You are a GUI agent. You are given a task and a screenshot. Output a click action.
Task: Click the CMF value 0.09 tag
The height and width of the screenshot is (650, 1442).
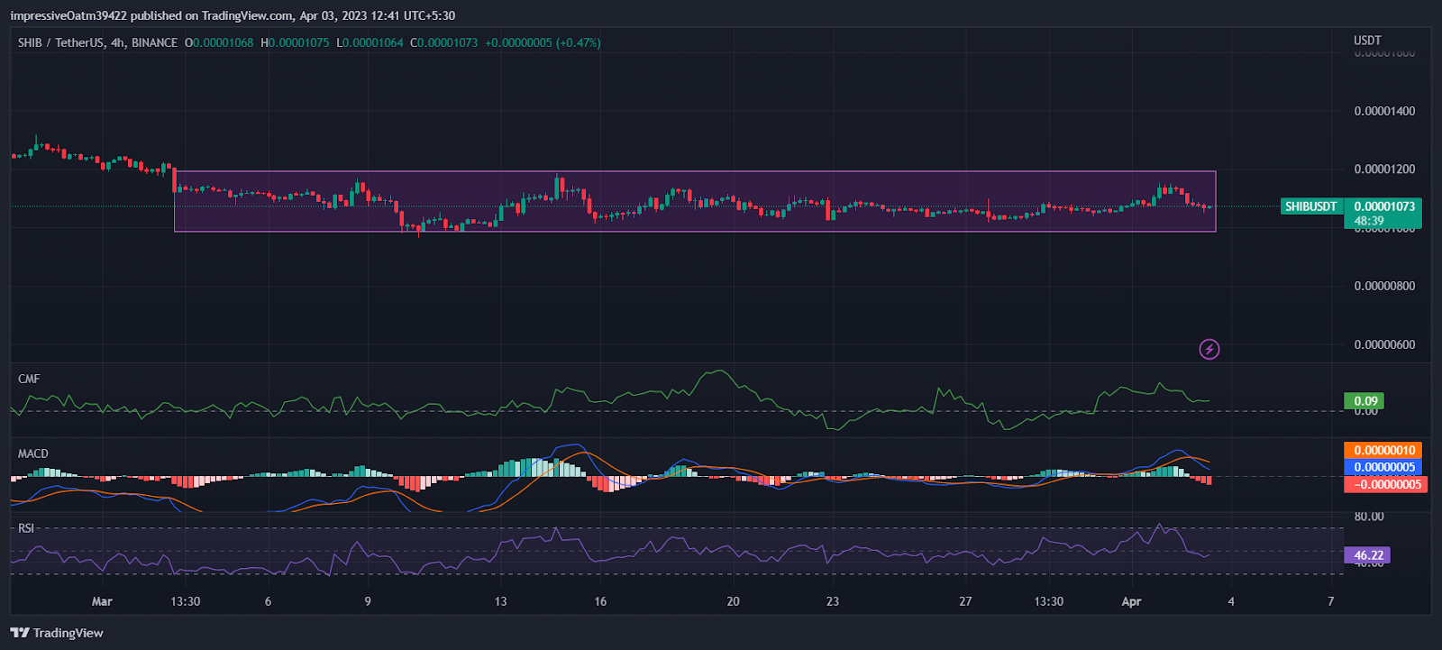(1364, 401)
